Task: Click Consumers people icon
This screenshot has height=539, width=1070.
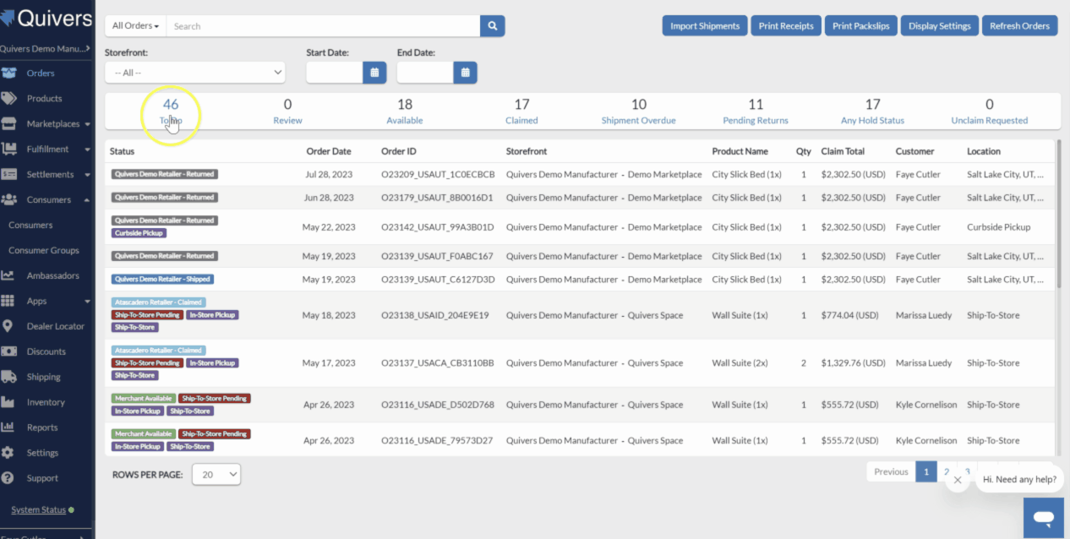Action: (x=8, y=200)
